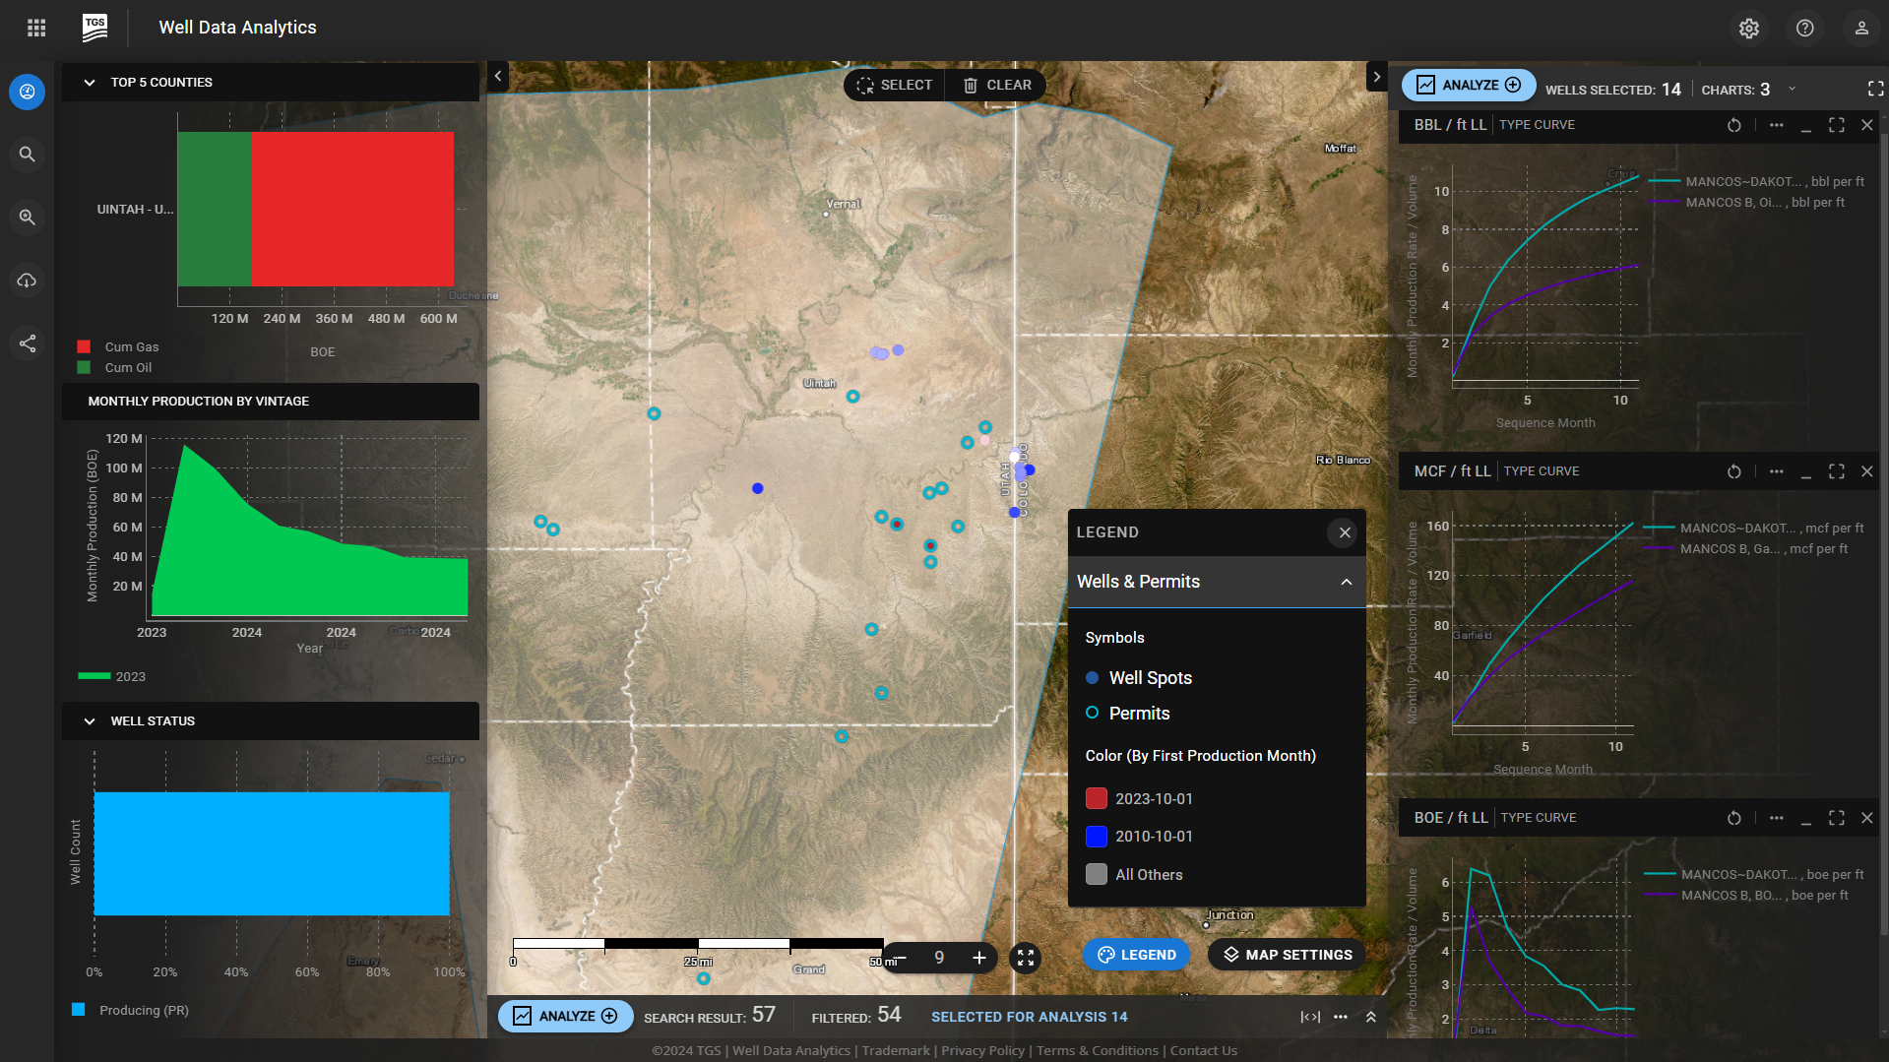The image size is (1889, 1062).
Task: Open the settings gear icon
Action: click(1748, 29)
